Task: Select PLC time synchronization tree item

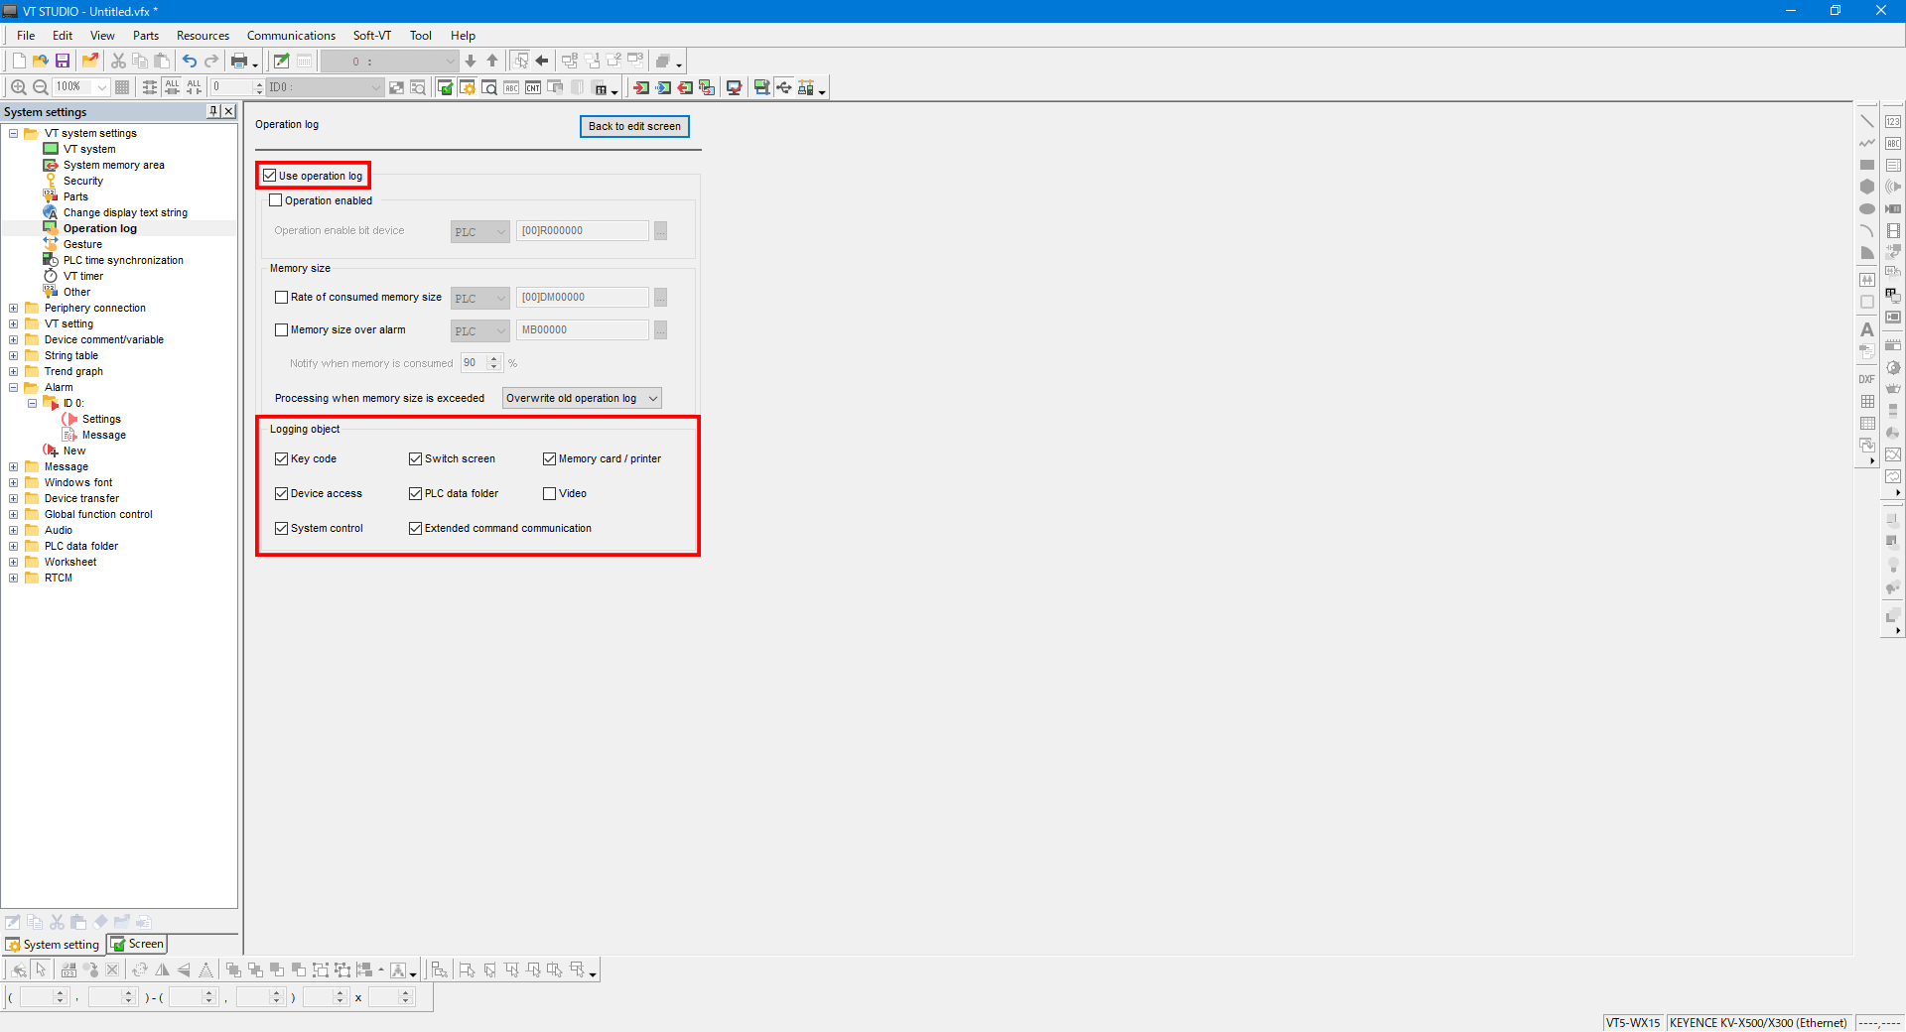Action: click(x=123, y=260)
